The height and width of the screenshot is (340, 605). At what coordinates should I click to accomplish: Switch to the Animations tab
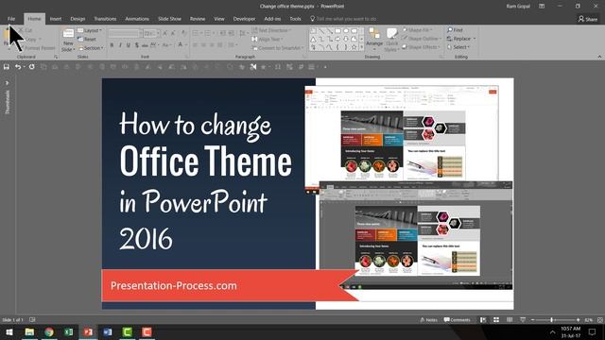tap(137, 19)
